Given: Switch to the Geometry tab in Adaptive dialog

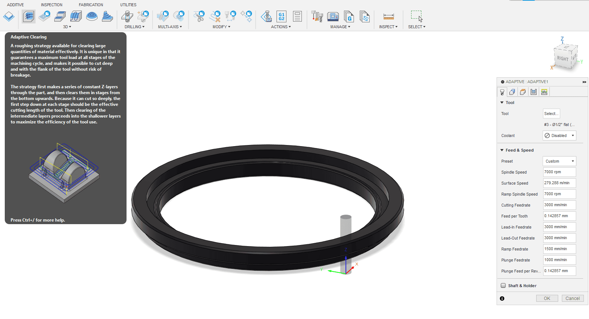Looking at the screenshot, I should 512,92.
